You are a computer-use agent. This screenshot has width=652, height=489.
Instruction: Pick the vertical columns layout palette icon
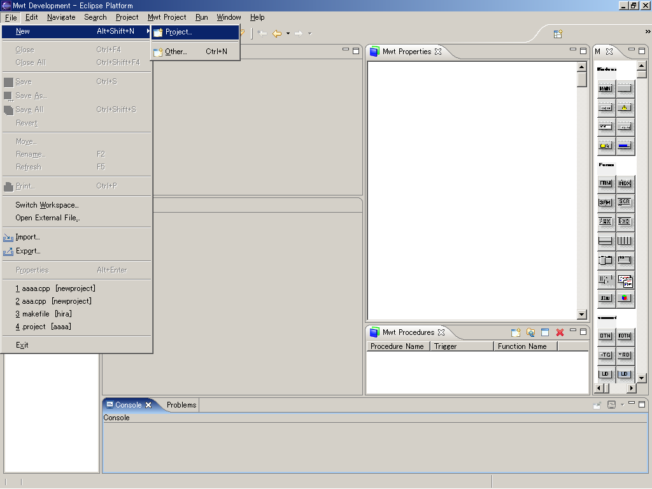[x=624, y=240]
